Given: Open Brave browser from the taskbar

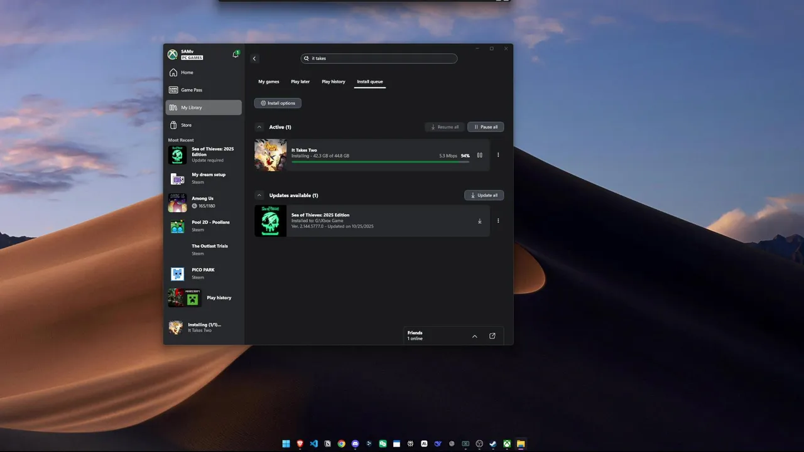Looking at the screenshot, I should tap(300, 444).
